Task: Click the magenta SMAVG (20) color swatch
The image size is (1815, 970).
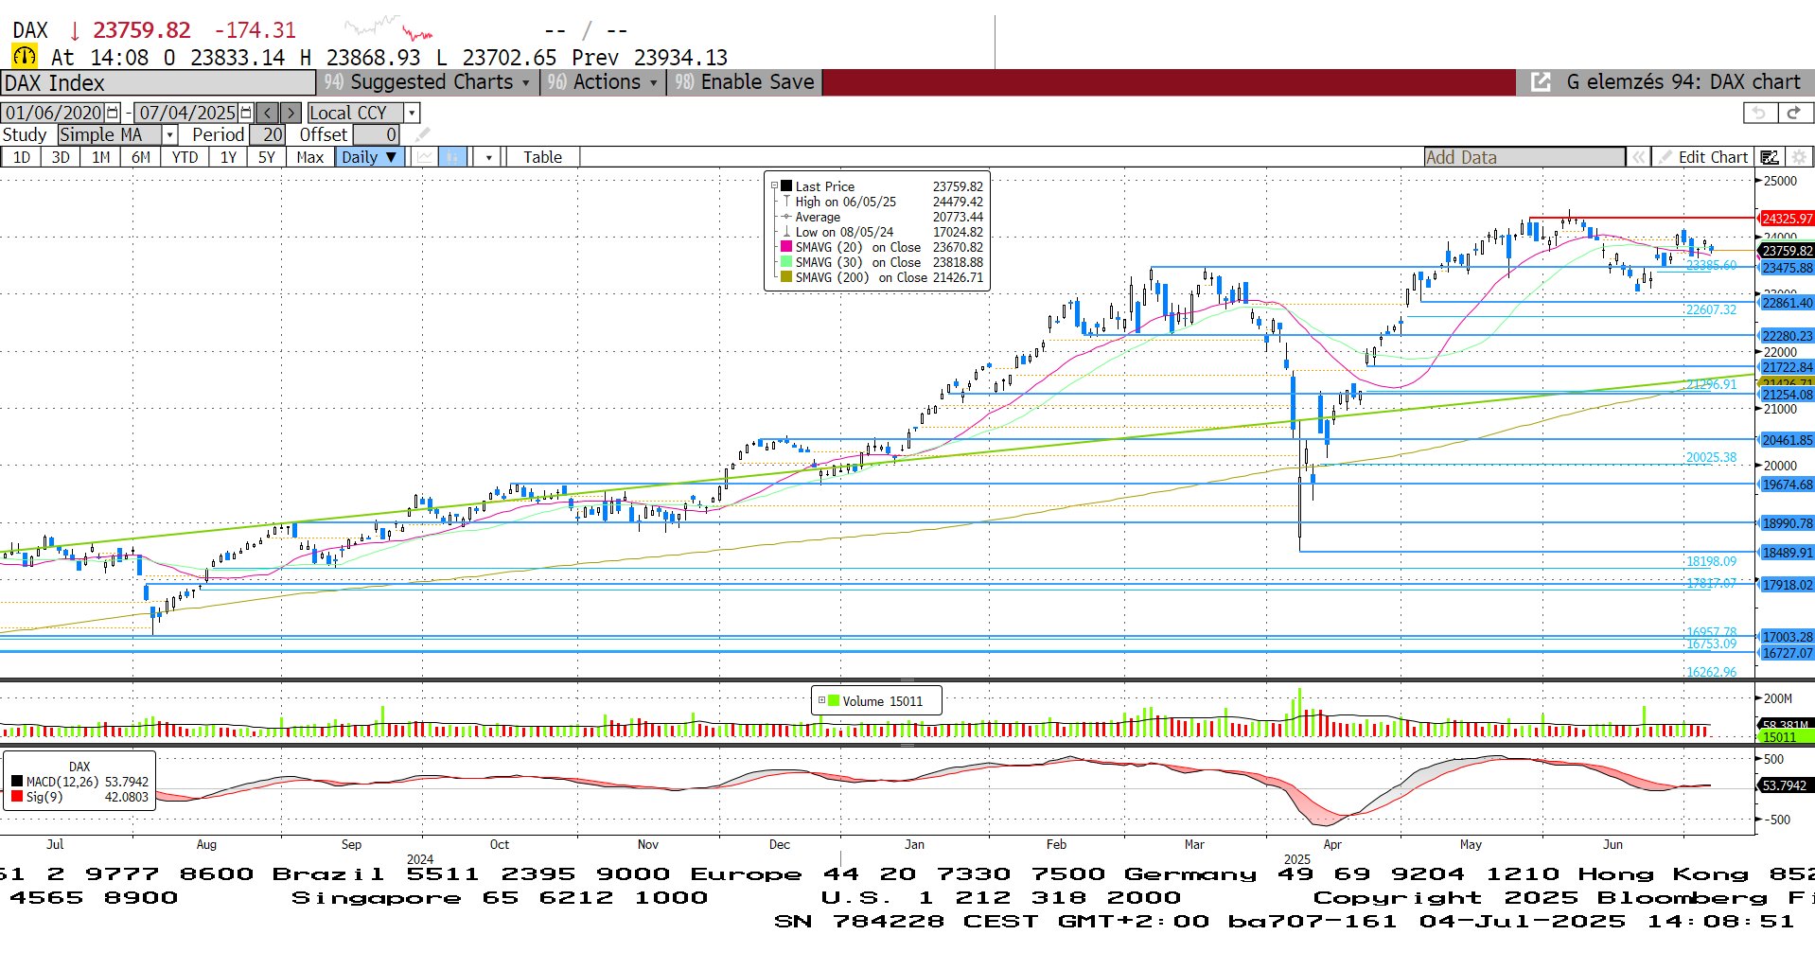Action: point(785,247)
